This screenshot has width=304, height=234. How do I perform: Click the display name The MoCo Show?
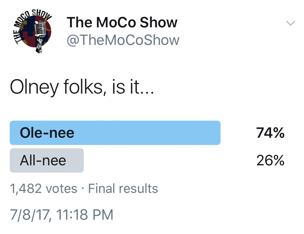click(x=122, y=23)
